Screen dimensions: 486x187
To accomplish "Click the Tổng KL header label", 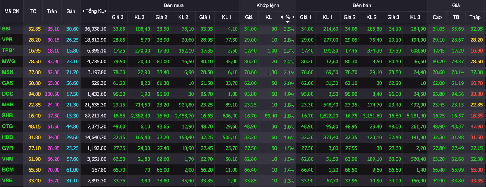I will click(x=94, y=11).
